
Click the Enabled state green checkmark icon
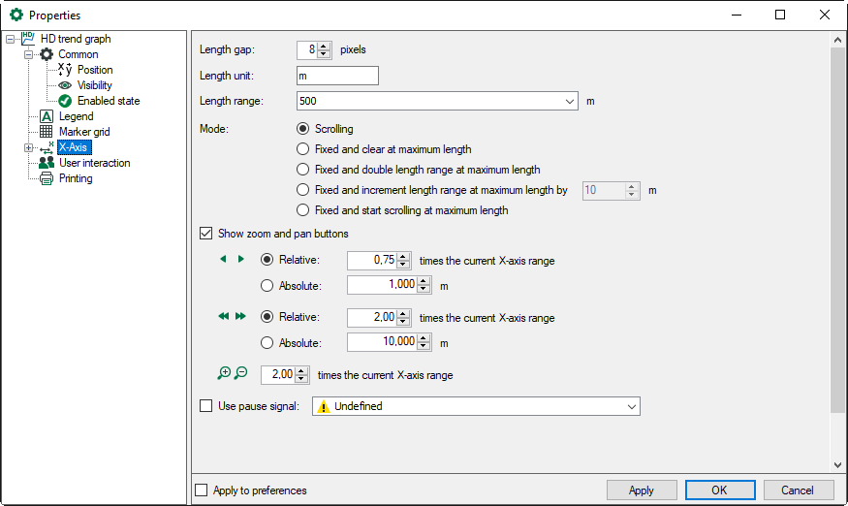tap(65, 101)
